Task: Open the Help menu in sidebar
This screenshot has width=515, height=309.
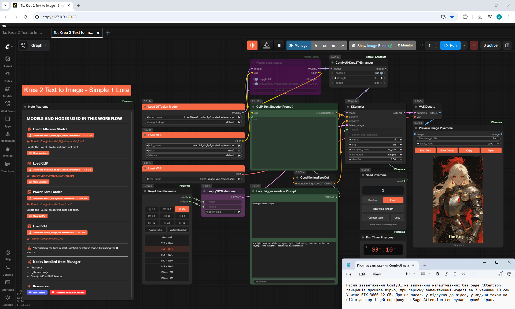Action: click(x=8, y=255)
